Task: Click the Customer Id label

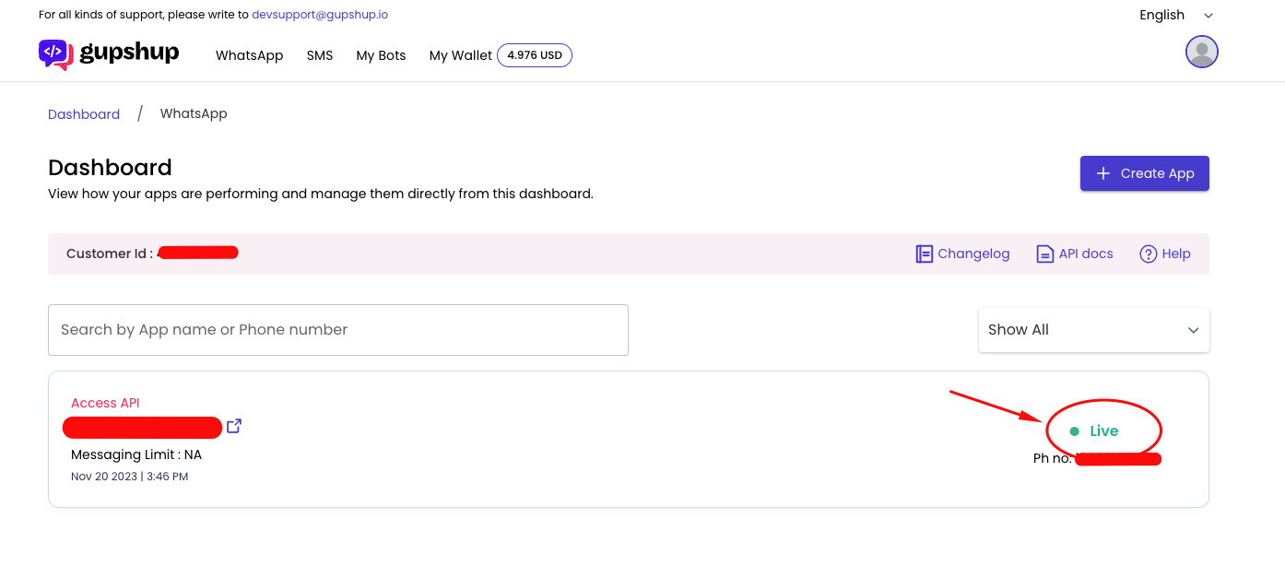Action: point(110,254)
